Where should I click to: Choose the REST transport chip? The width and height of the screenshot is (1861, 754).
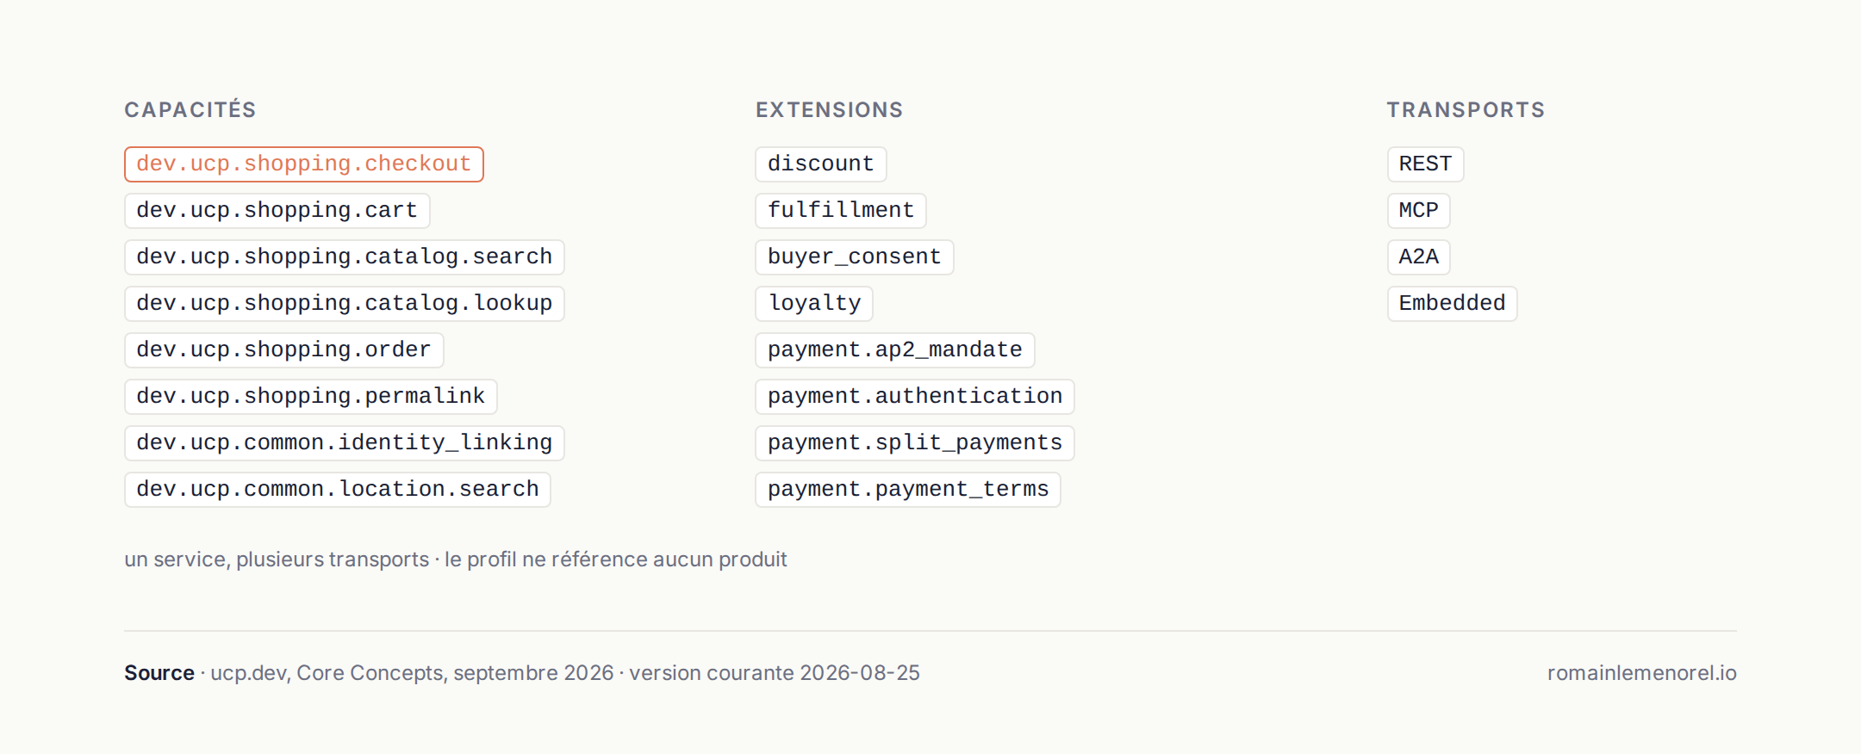[x=1425, y=164]
